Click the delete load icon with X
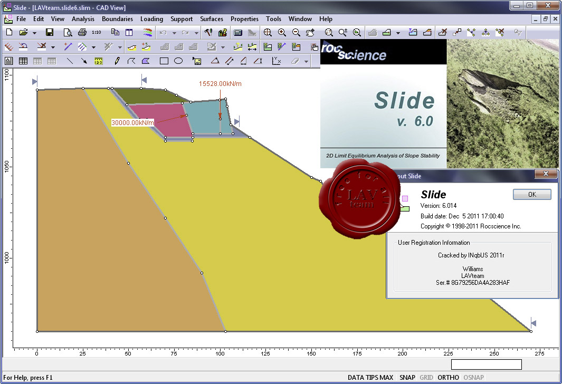The width and height of the screenshot is (562, 384). [42, 46]
